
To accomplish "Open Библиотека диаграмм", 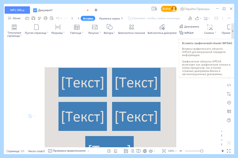I will (162, 29).
